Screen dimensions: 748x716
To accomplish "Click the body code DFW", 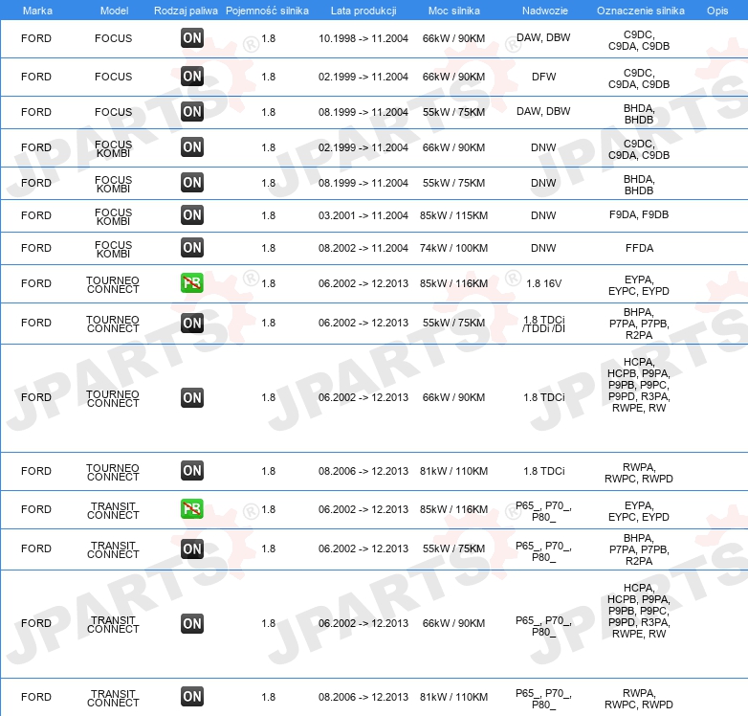I will 544,77.
